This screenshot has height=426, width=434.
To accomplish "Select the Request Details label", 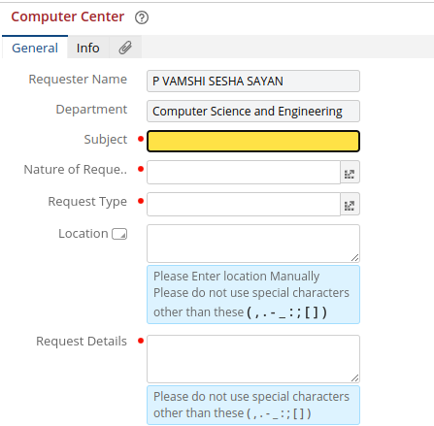I will [82, 342].
